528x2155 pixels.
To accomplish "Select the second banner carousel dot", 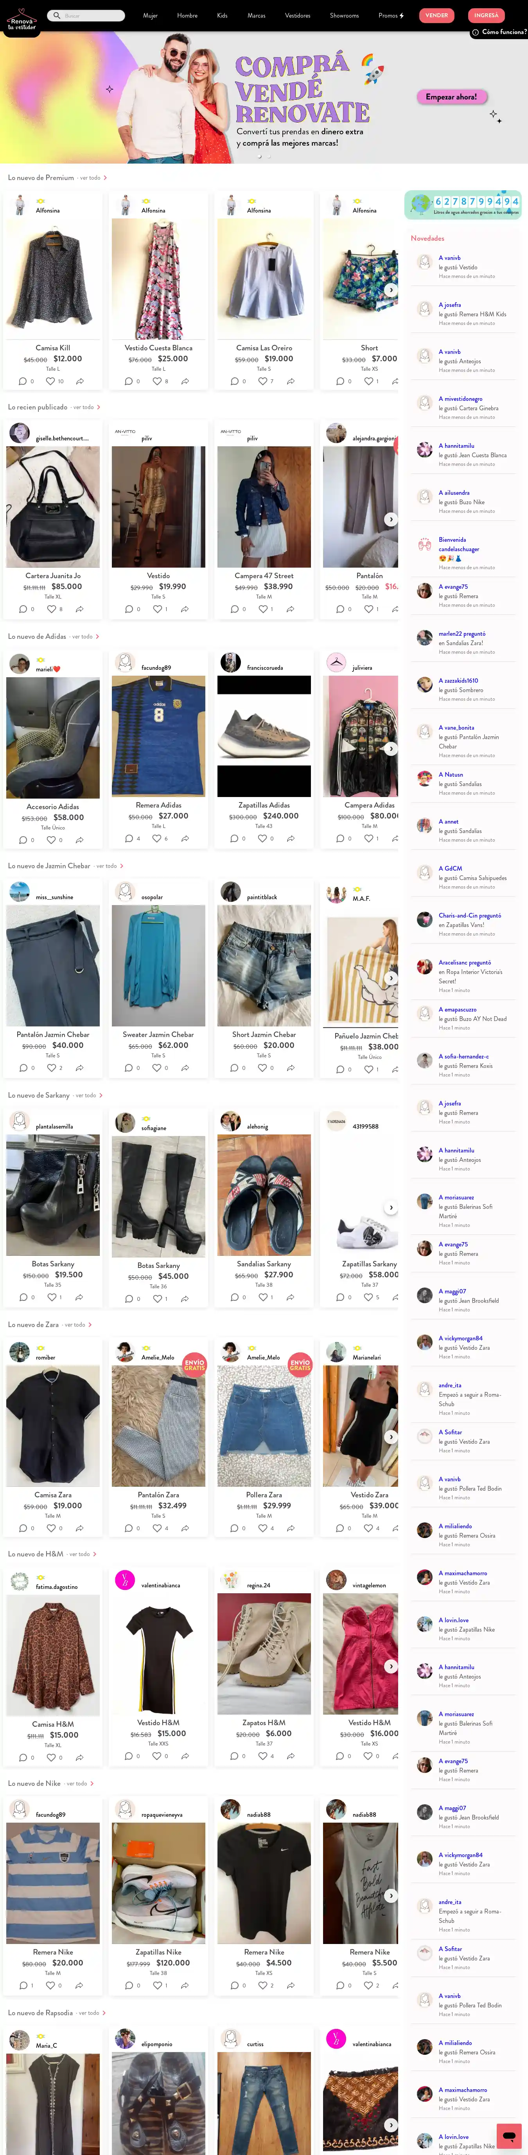I will point(269,157).
